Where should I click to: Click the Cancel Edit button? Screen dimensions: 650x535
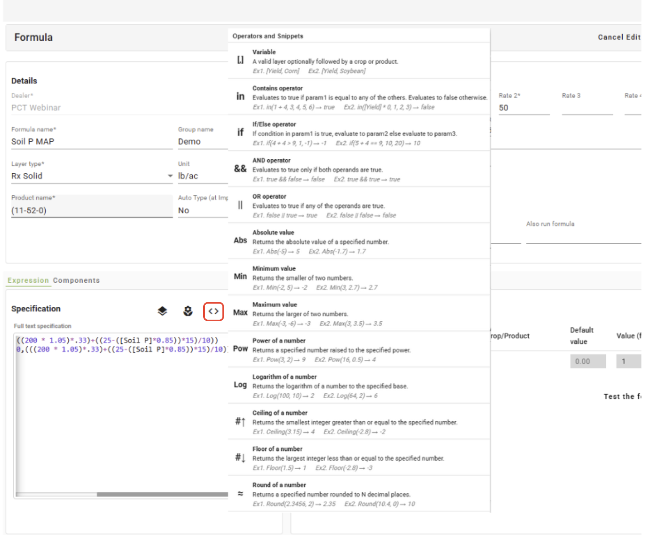pyautogui.click(x=619, y=37)
